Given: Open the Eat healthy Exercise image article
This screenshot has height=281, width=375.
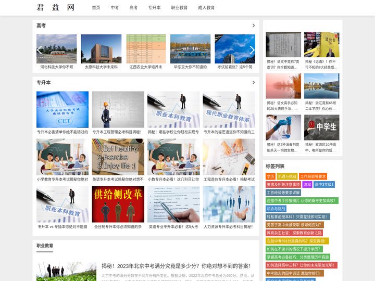Looking at the screenshot, I should [x=118, y=157].
